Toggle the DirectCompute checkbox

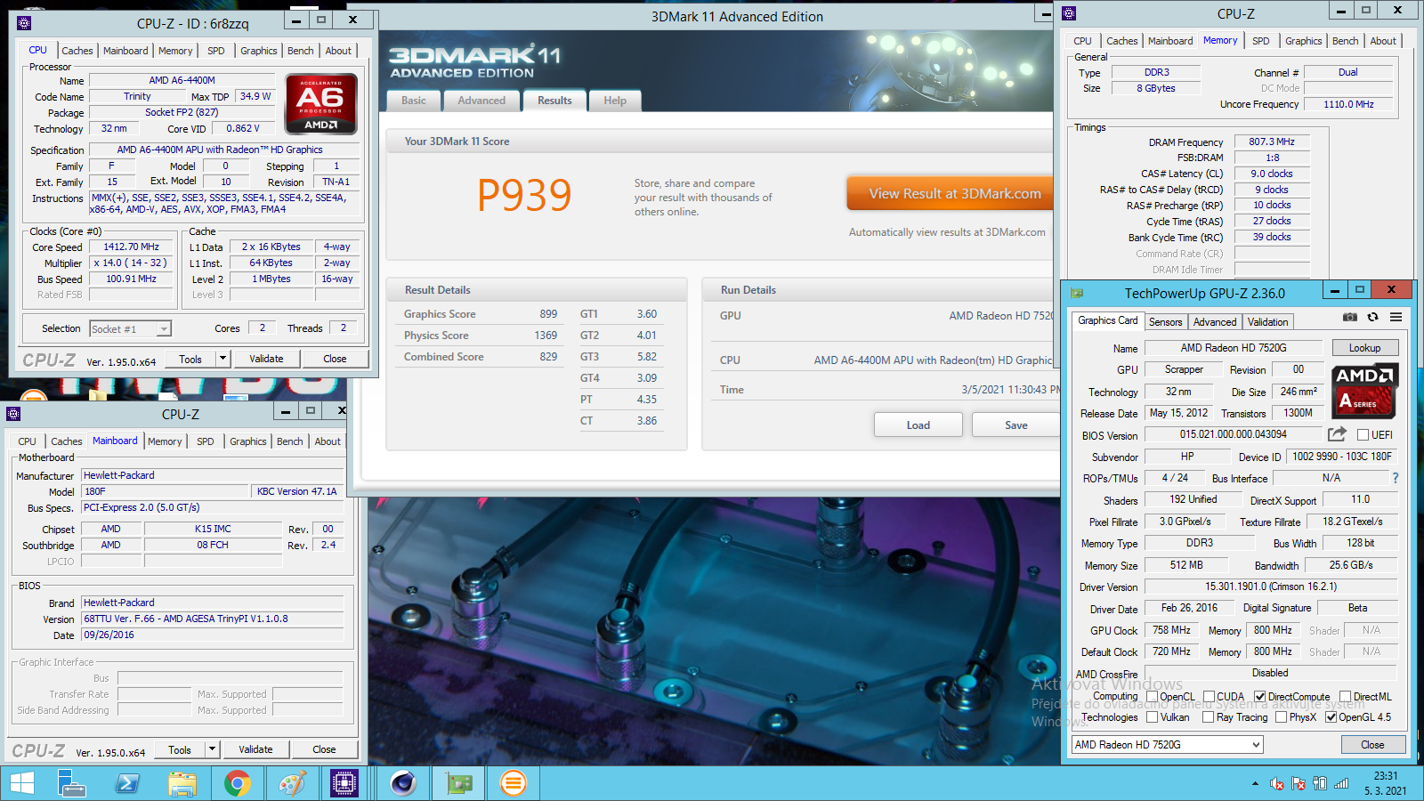1259,697
